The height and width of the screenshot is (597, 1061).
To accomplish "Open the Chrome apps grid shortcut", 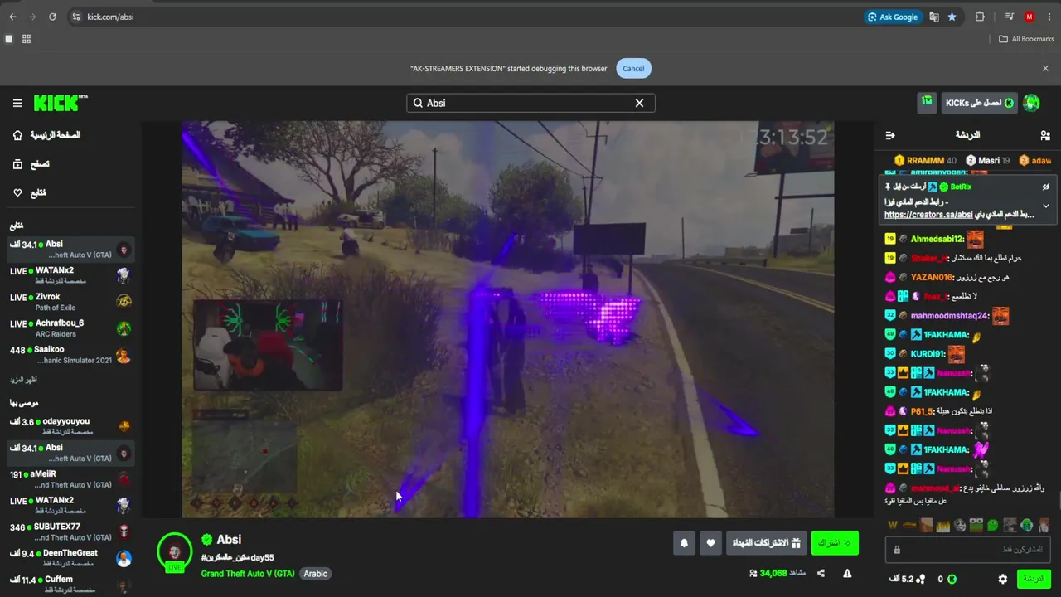I will (27, 39).
